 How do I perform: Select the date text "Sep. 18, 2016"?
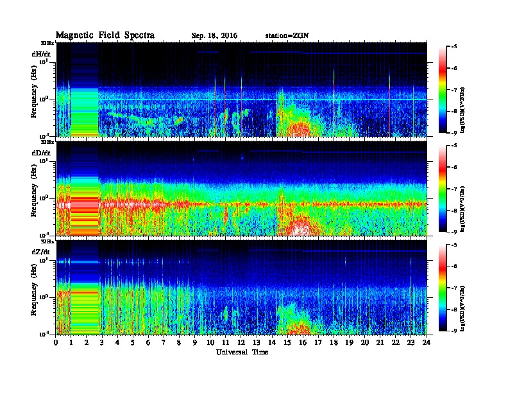pyautogui.click(x=214, y=36)
